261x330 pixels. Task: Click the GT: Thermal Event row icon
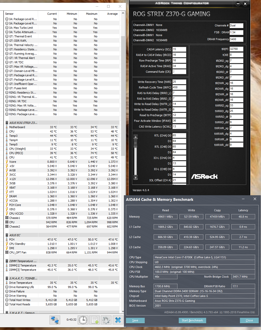pos(7,36)
